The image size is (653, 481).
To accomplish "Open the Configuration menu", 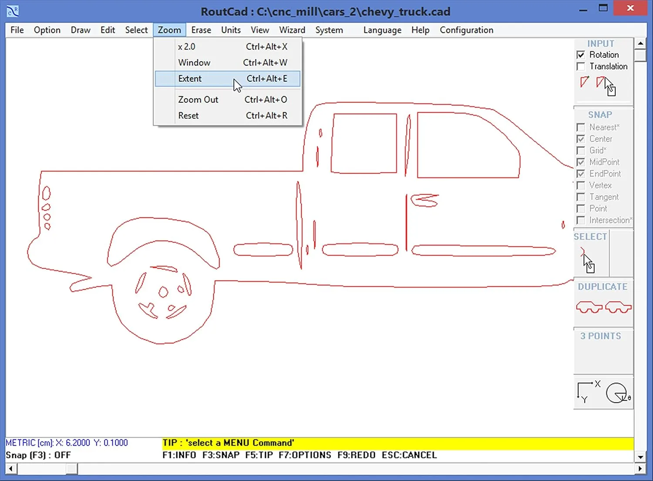I will point(466,30).
